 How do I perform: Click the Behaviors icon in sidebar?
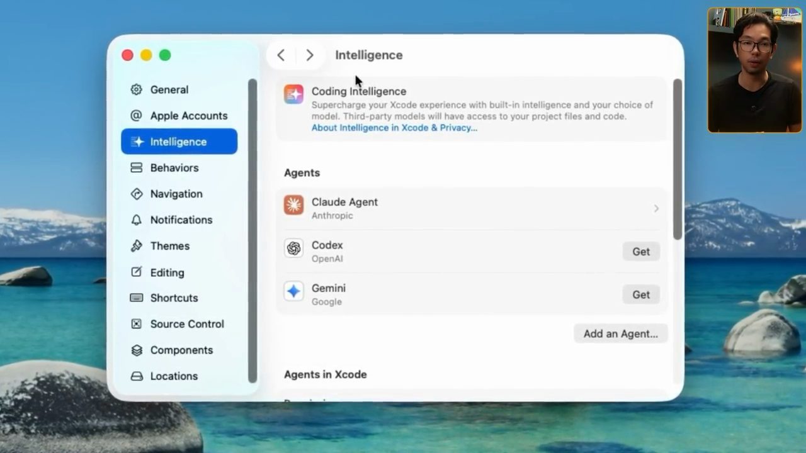click(x=136, y=168)
